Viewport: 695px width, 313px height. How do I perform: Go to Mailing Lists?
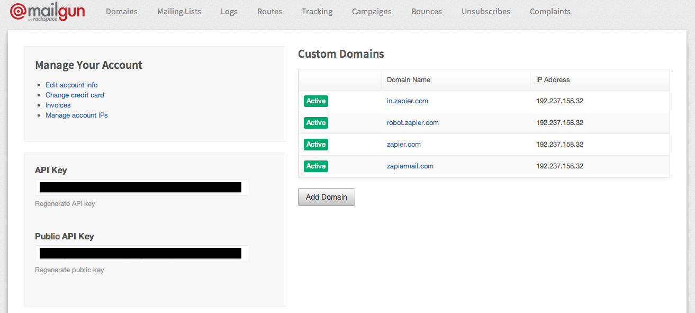[179, 11]
